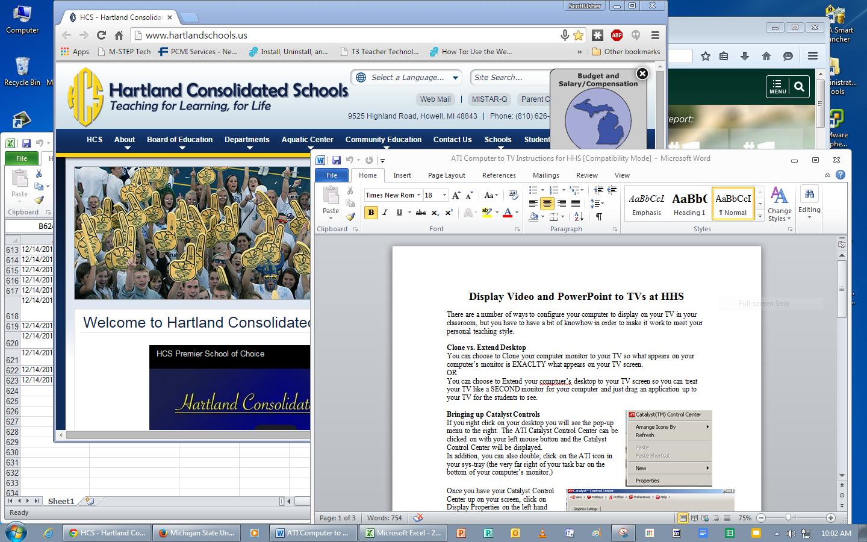
Task: Click Align Text Left icon in Word
Action: click(533, 204)
